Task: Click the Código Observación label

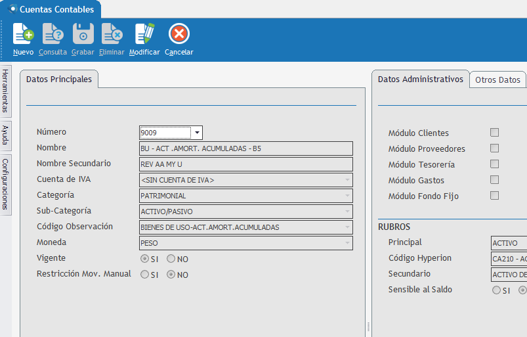Action: pyautogui.click(x=75, y=227)
